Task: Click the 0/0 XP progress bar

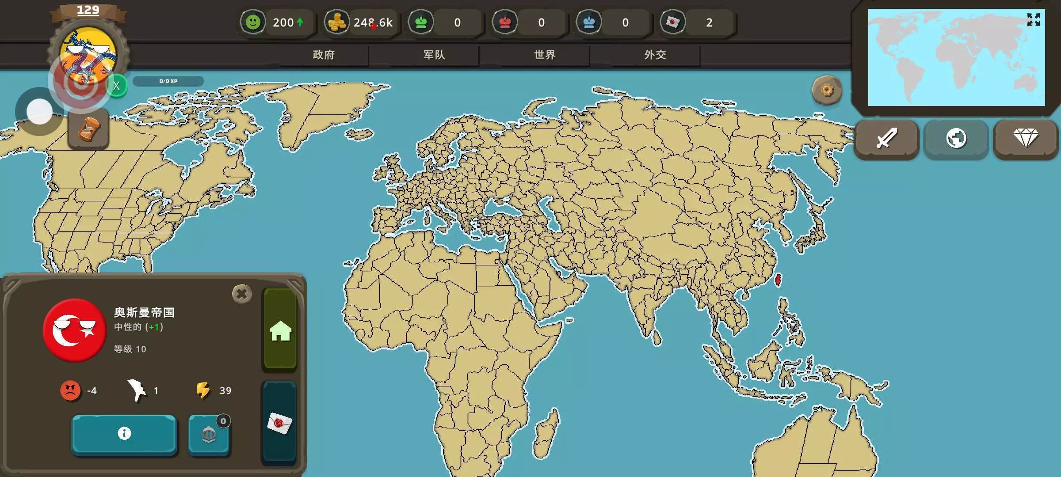Action: (x=168, y=81)
